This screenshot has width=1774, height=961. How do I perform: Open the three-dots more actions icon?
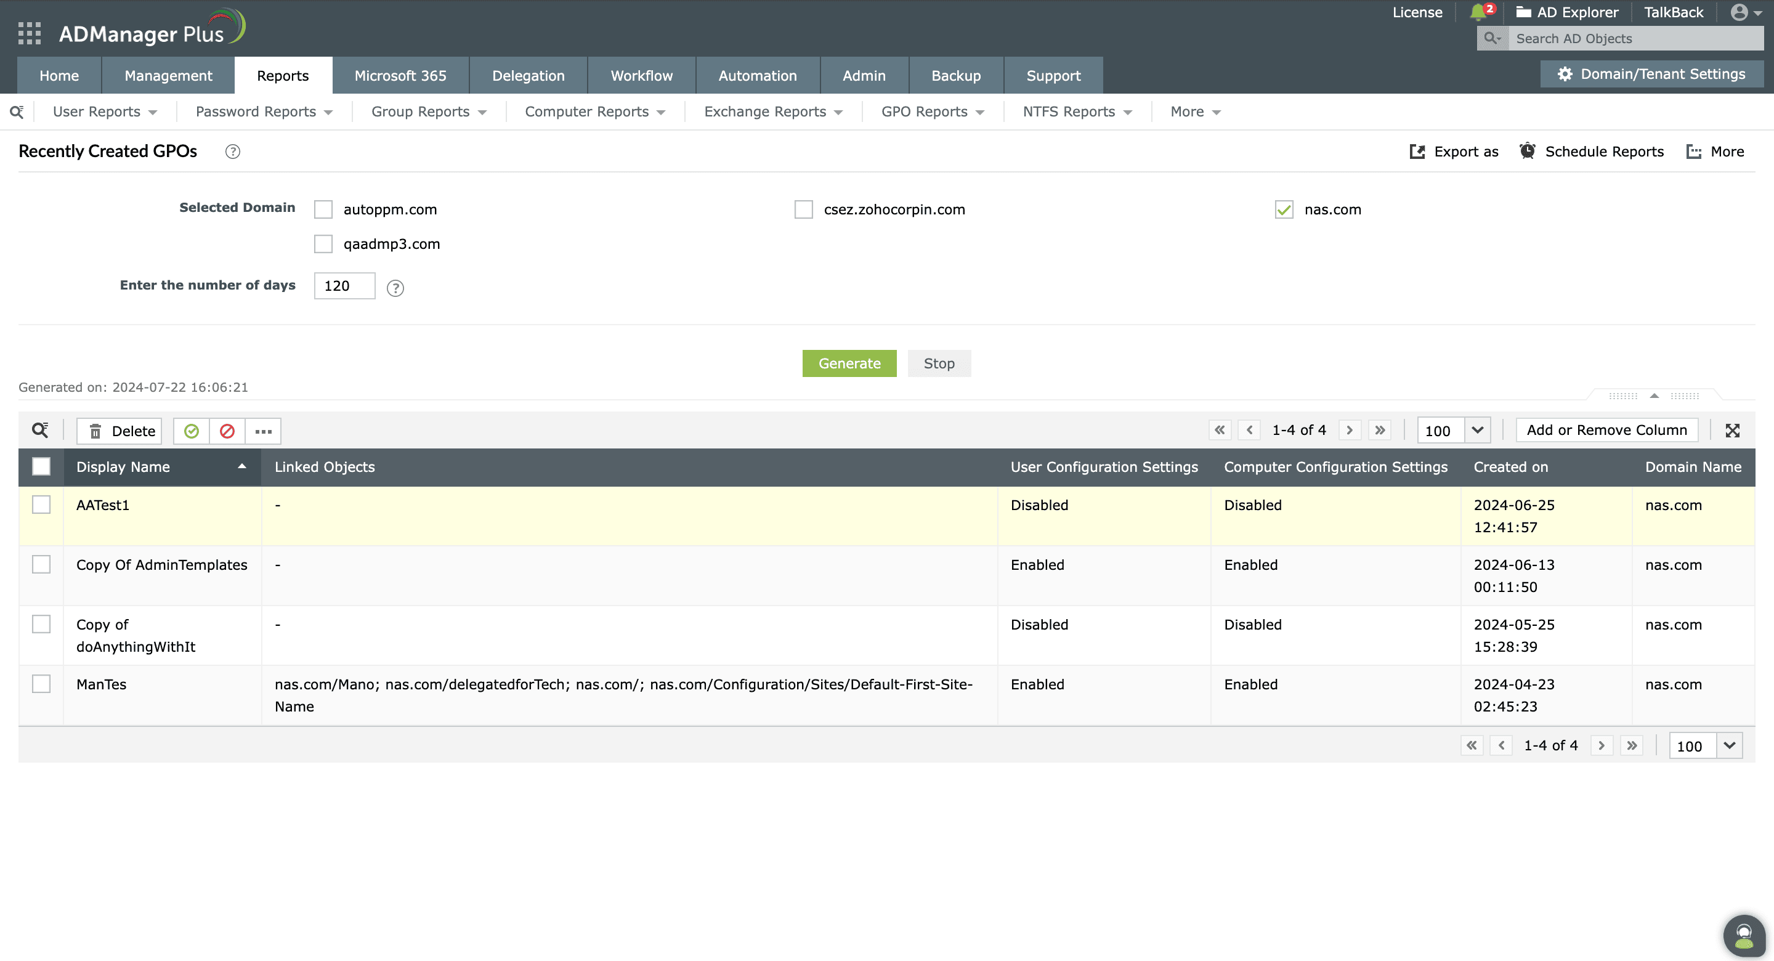263,431
